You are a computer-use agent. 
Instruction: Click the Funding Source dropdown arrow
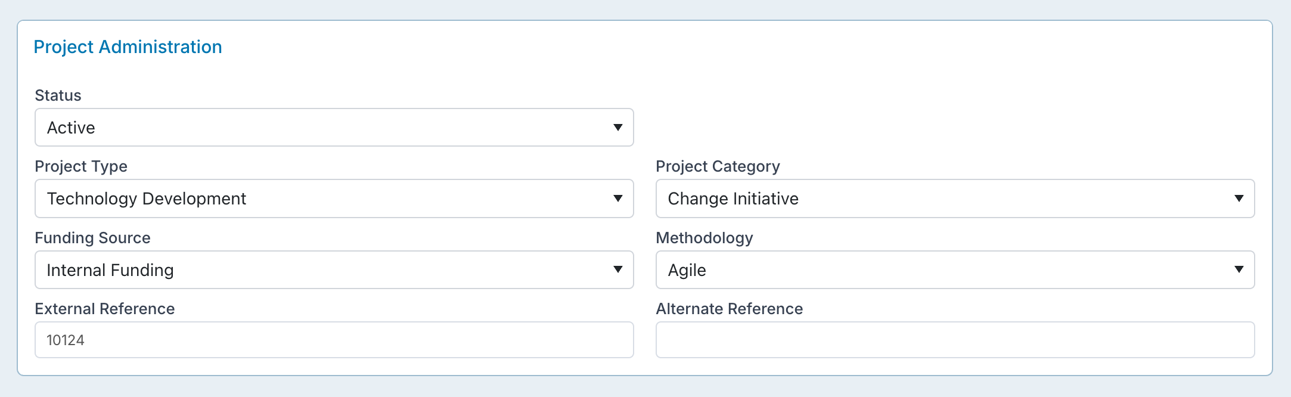click(x=618, y=270)
